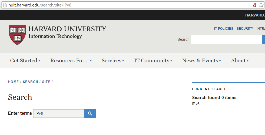Expand the News & Events menu
Image resolution: width=265 pixels, height=135 pixels.
click(202, 60)
